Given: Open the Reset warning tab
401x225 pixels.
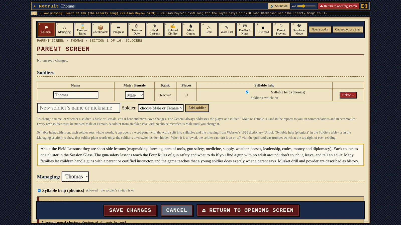Looking at the screenshot, I should 209,29.
